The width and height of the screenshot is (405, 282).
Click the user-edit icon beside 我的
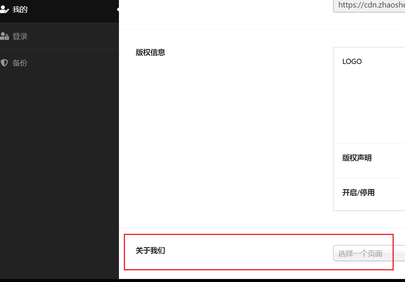(5, 9)
